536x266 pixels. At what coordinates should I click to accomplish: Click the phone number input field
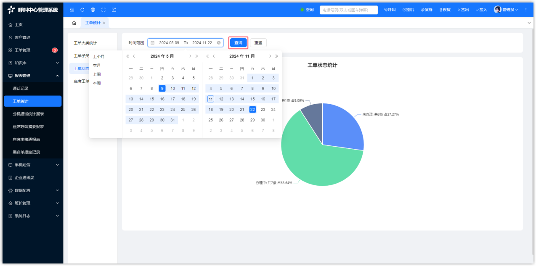point(348,10)
